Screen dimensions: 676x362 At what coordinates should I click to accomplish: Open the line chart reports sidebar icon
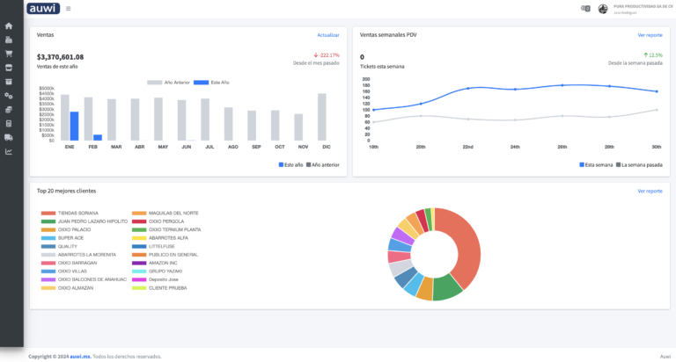click(9, 151)
